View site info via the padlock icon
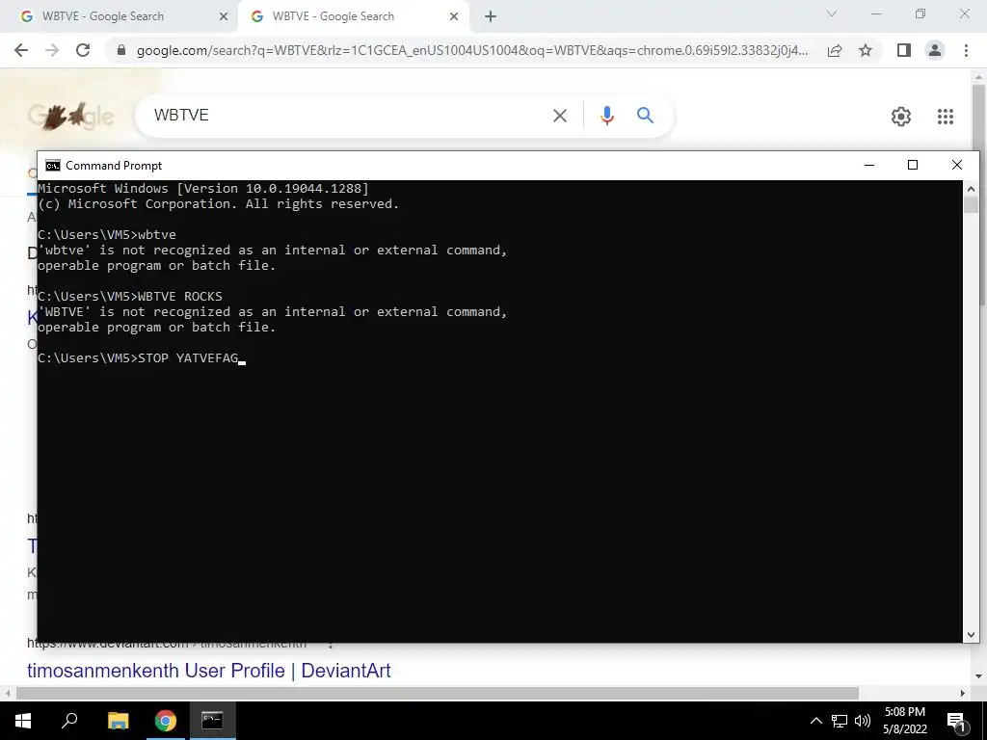 click(x=121, y=50)
